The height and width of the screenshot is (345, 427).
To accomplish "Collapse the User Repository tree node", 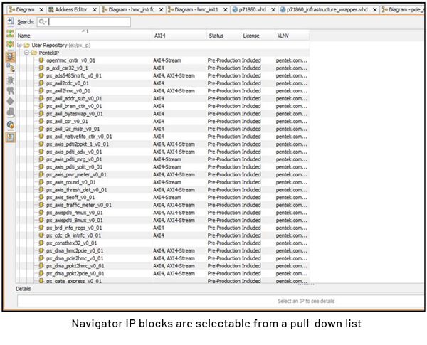I will tap(19, 45).
